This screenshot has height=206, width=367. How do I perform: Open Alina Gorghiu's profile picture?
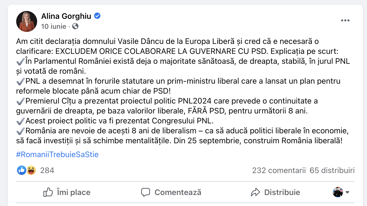tap(27, 21)
